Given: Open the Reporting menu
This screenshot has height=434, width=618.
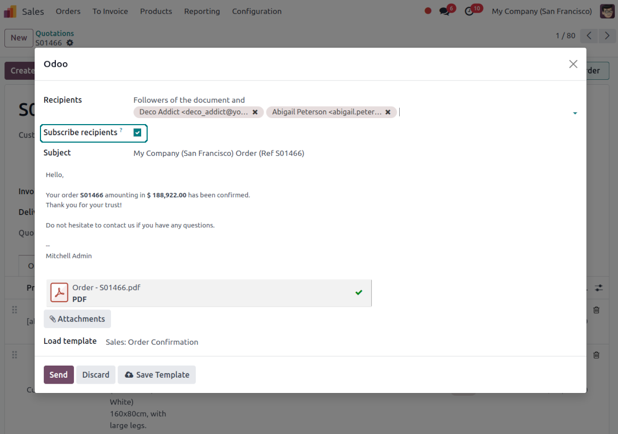Looking at the screenshot, I should coord(202,11).
